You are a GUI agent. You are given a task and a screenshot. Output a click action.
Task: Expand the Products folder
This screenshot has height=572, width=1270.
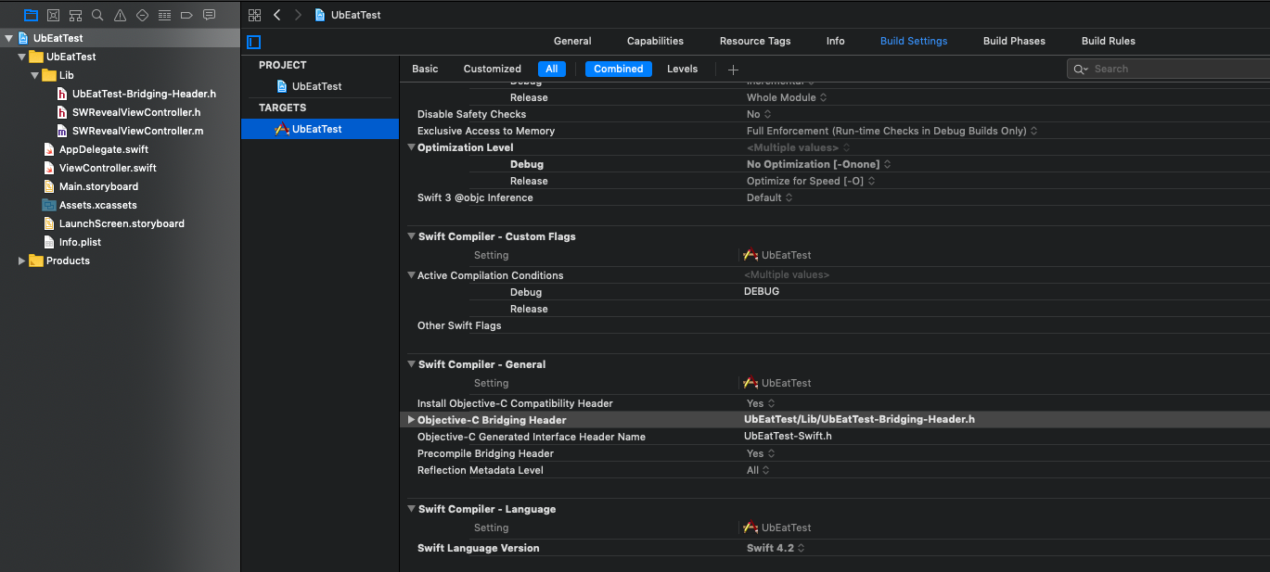pos(22,261)
